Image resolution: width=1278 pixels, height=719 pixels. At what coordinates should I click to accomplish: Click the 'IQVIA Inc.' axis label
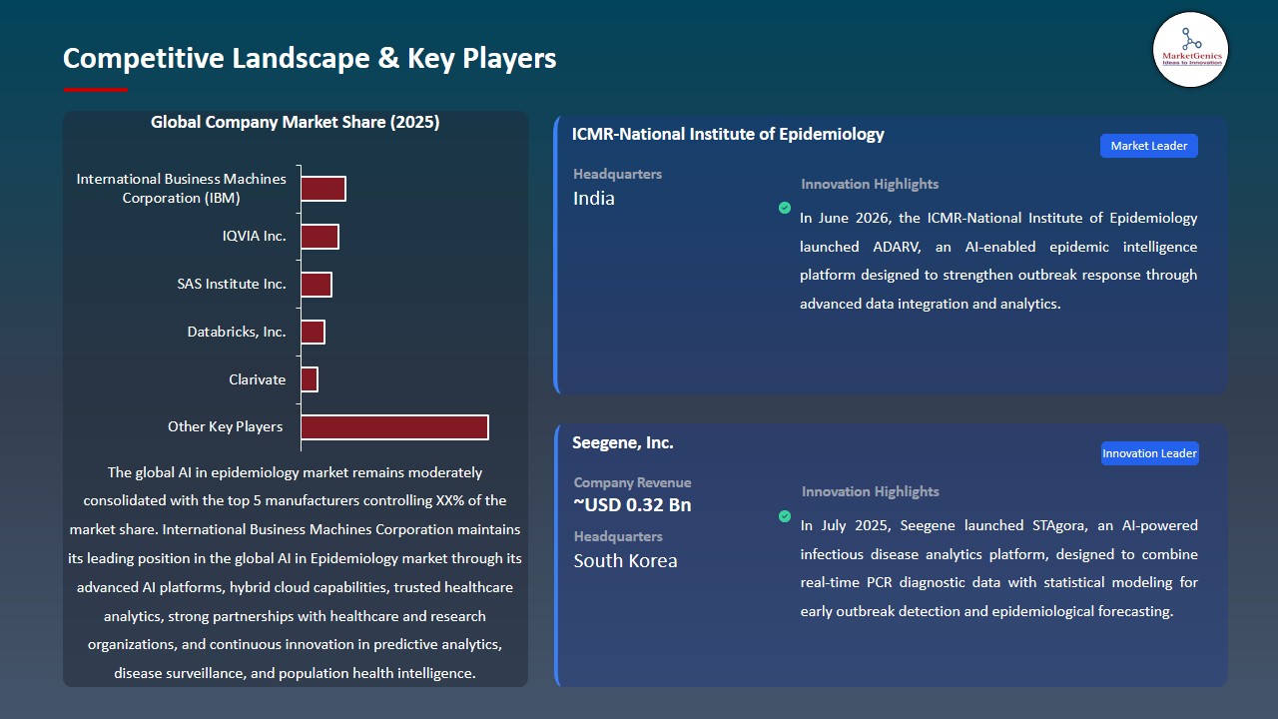(255, 237)
